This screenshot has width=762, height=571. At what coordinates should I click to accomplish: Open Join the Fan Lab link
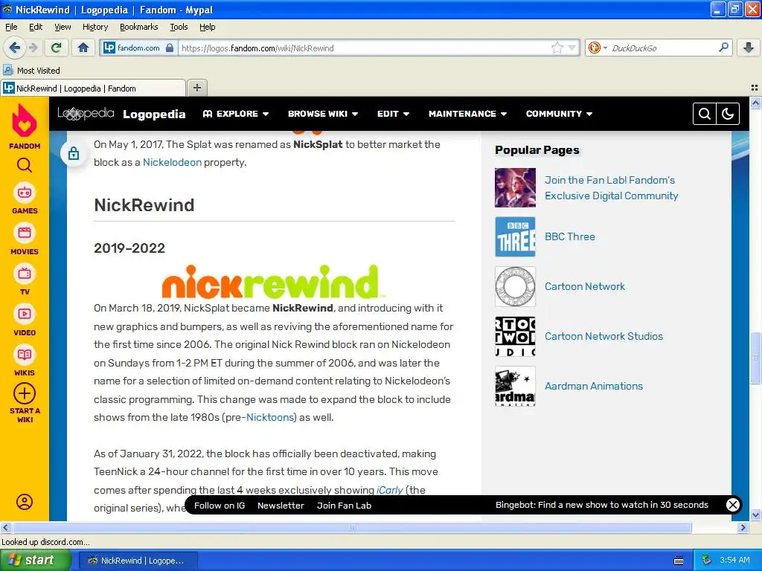[x=612, y=188]
